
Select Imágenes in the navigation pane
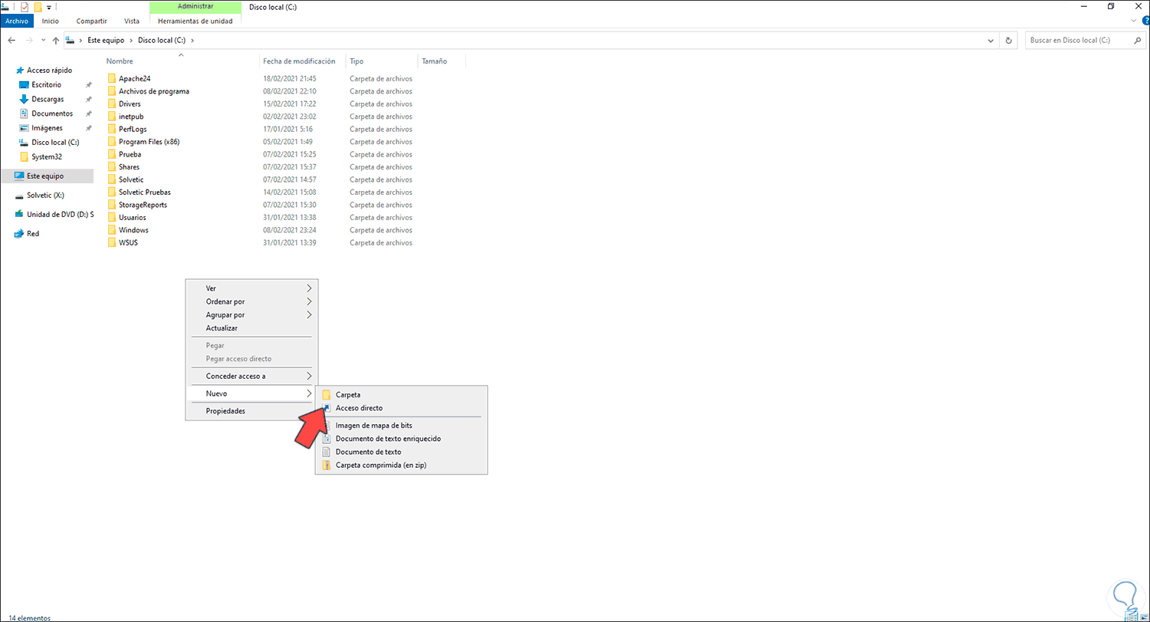[48, 127]
